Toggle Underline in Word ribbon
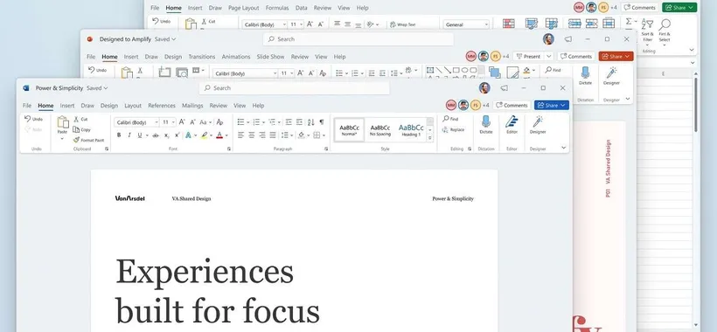The height and width of the screenshot is (332, 717). (140, 135)
